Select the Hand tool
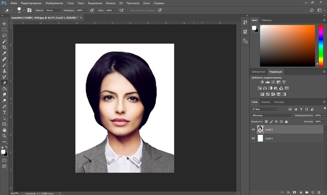Image resolution: width=327 pixels, height=195 pixels. (x=4, y=130)
